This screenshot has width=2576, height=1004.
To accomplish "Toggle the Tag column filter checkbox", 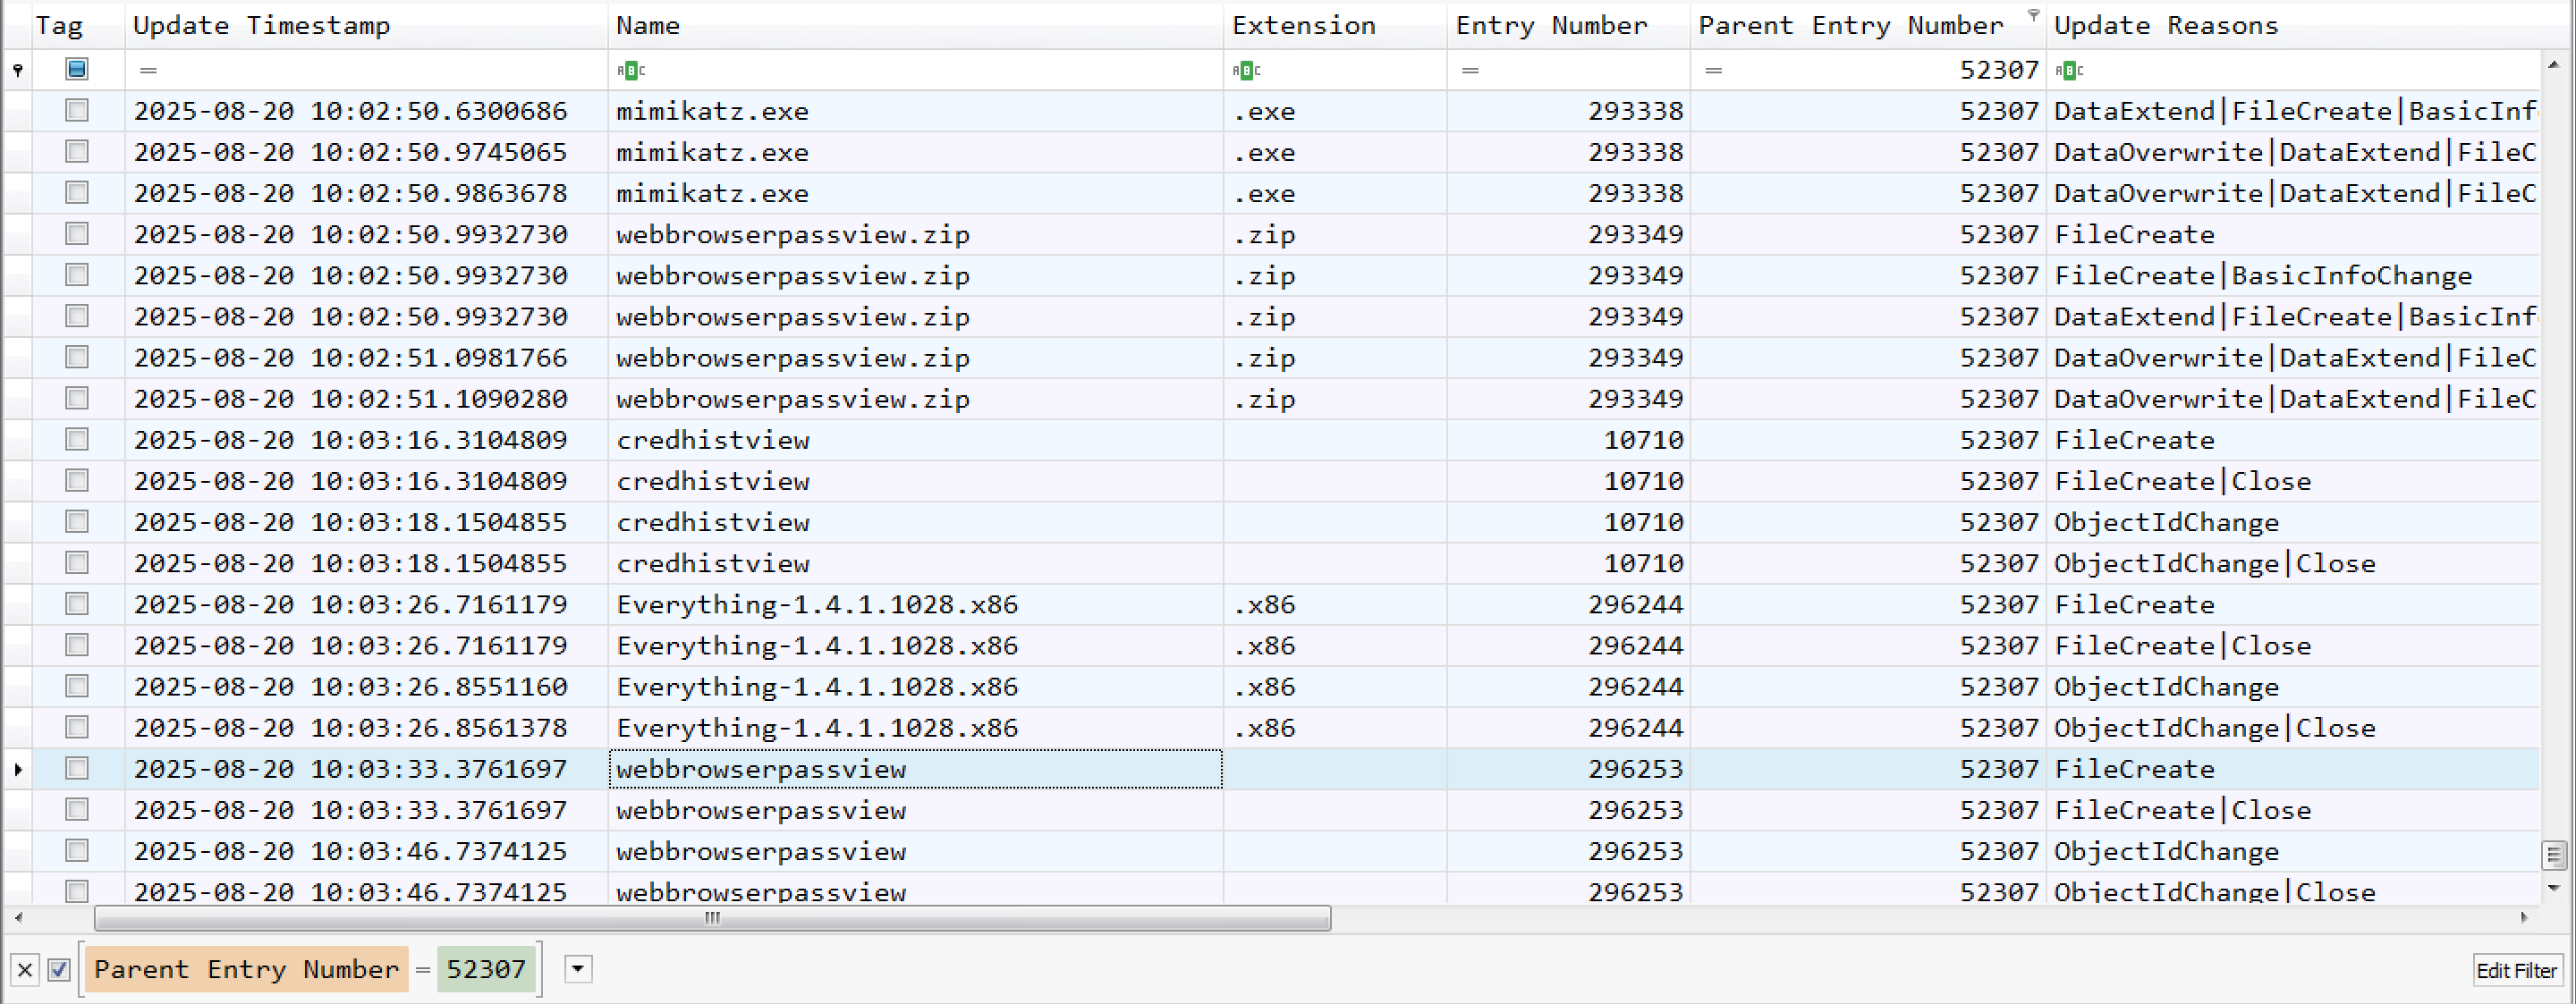I will pyautogui.click(x=77, y=69).
